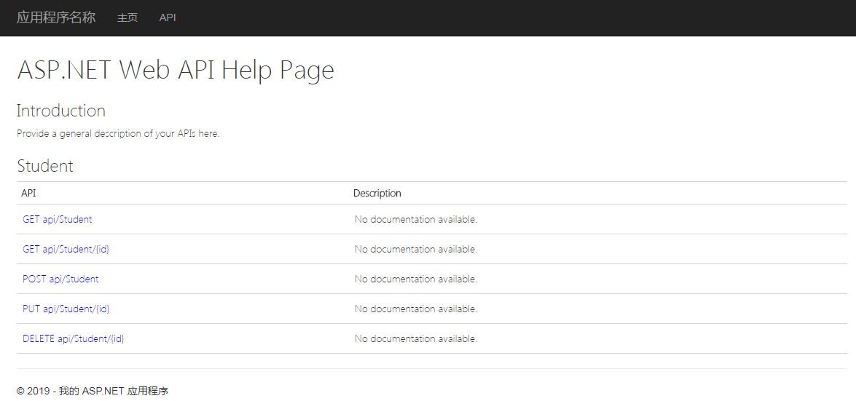Click the description cell for GET api/Student
The image size is (856, 401).
coord(416,219)
